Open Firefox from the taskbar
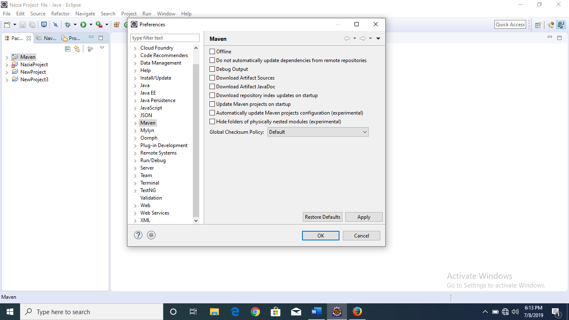This screenshot has height=320, width=569. (x=357, y=312)
